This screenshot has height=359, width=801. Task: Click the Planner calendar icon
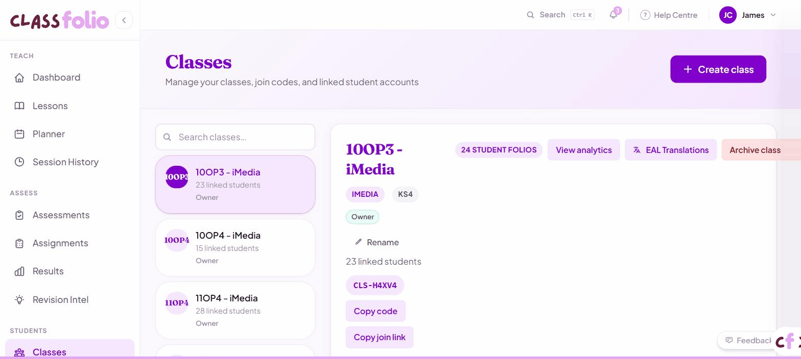(x=19, y=134)
